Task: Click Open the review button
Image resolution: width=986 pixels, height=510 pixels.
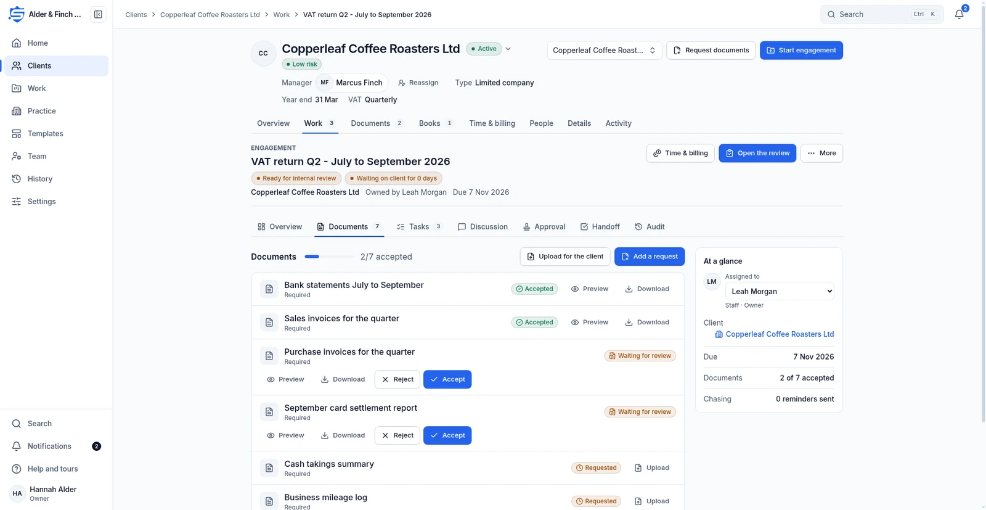Action: pyautogui.click(x=757, y=153)
